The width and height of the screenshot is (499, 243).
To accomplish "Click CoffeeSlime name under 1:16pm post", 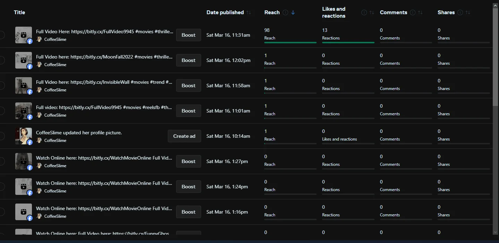I will [x=55, y=216].
